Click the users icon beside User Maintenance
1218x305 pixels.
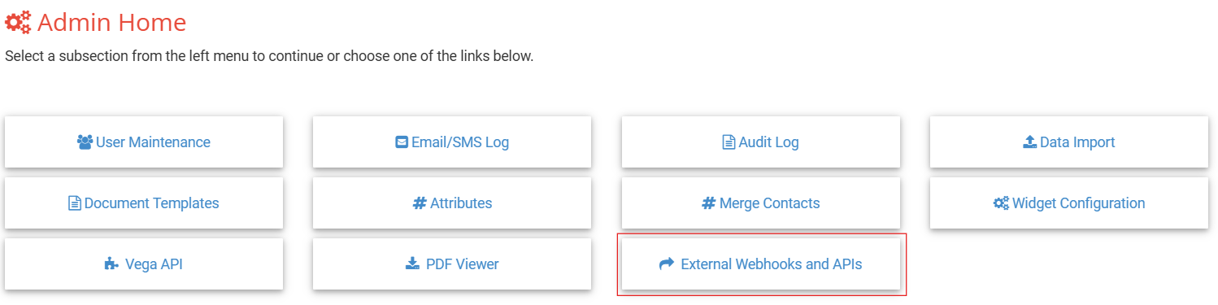click(x=85, y=142)
